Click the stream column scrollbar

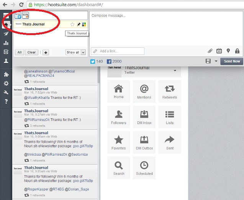tap(98, 75)
